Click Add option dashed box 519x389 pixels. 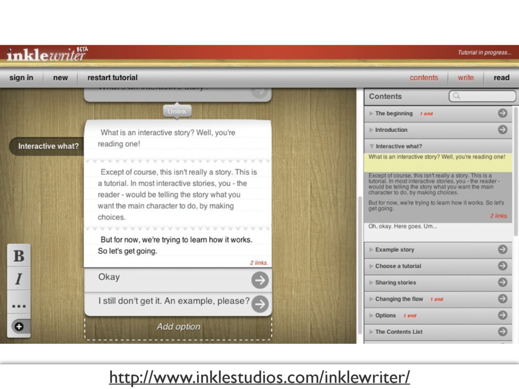178,327
